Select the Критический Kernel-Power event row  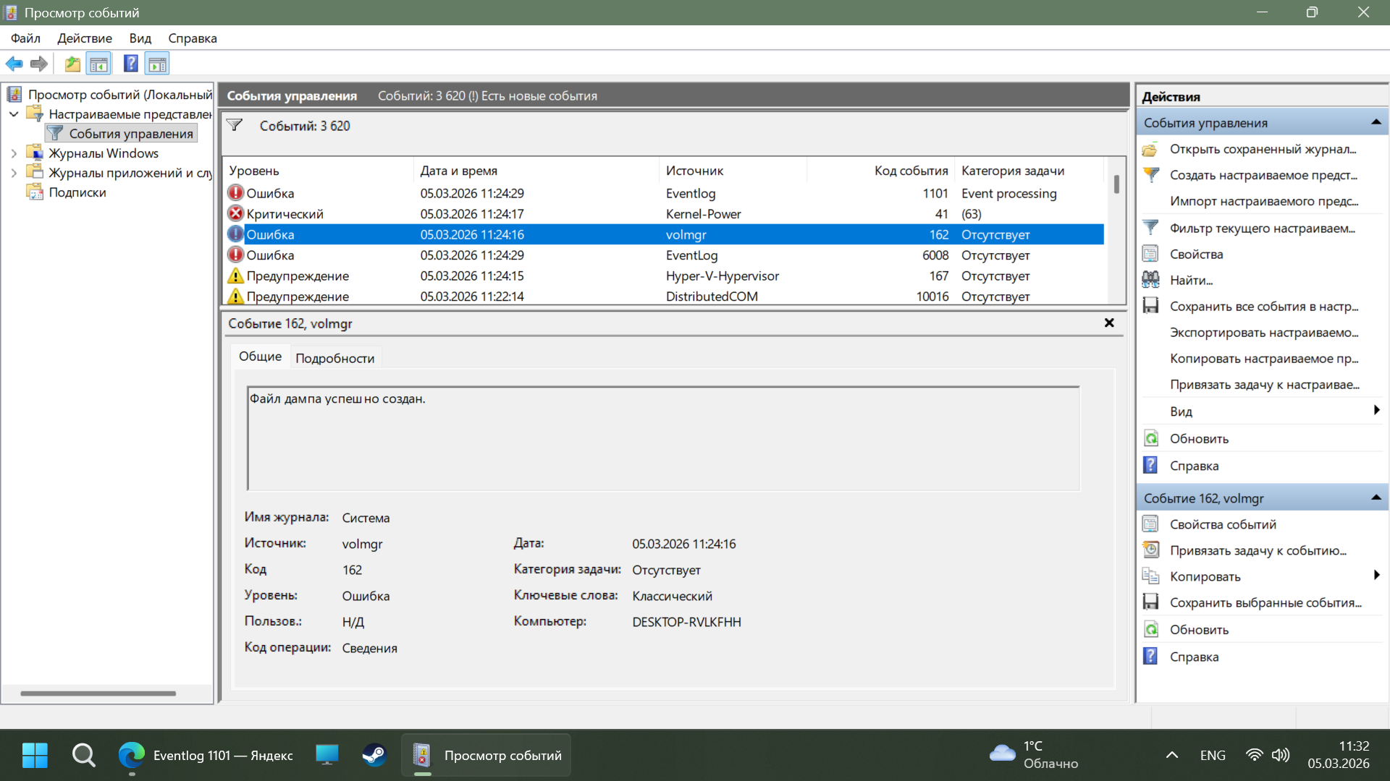(x=471, y=214)
